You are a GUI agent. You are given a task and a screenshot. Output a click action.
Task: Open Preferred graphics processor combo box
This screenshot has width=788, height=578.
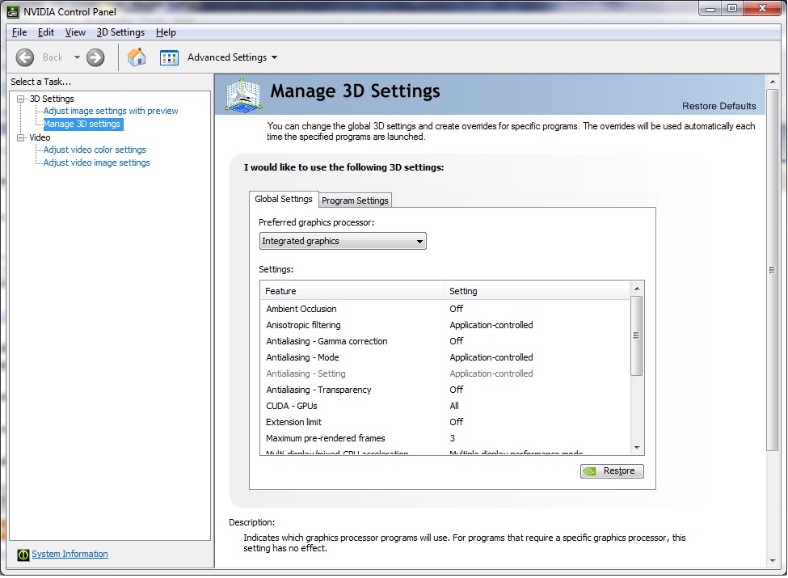pyautogui.click(x=343, y=241)
